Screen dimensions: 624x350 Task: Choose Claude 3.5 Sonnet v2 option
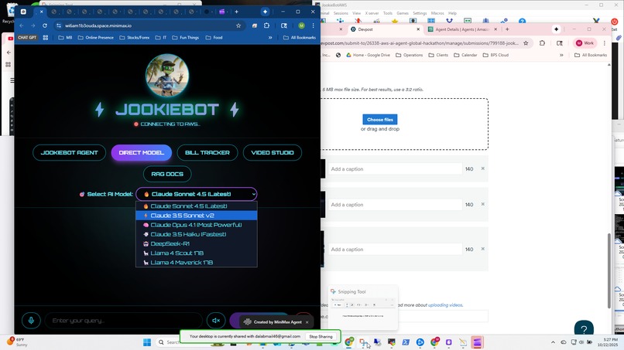197,216
